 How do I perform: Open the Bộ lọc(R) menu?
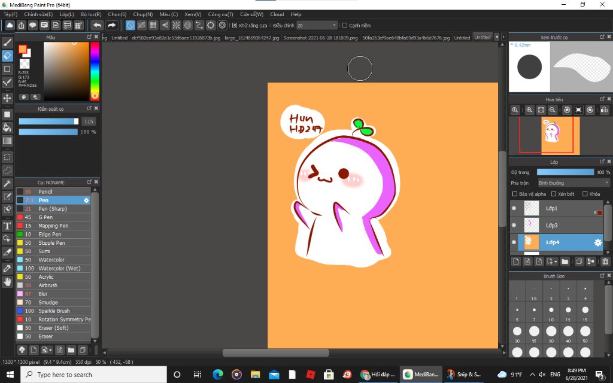click(x=91, y=14)
